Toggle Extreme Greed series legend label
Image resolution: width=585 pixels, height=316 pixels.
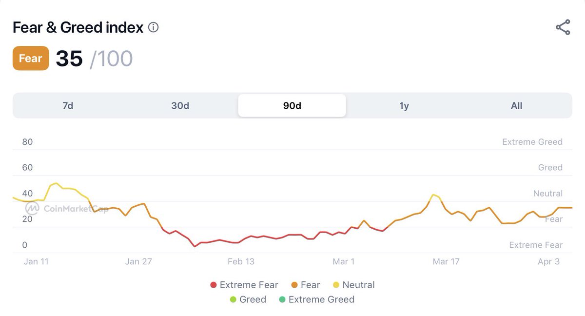coord(321,299)
